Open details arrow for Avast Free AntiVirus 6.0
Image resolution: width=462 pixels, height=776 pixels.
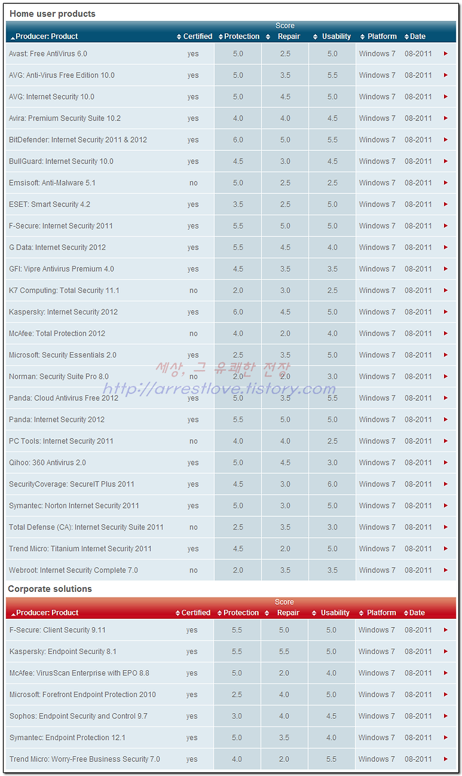pyautogui.click(x=446, y=54)
